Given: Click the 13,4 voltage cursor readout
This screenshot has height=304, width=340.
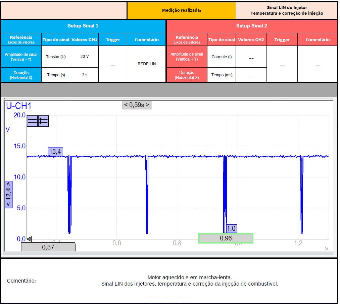Looking at the screenshot, I should tap(55, 152).
